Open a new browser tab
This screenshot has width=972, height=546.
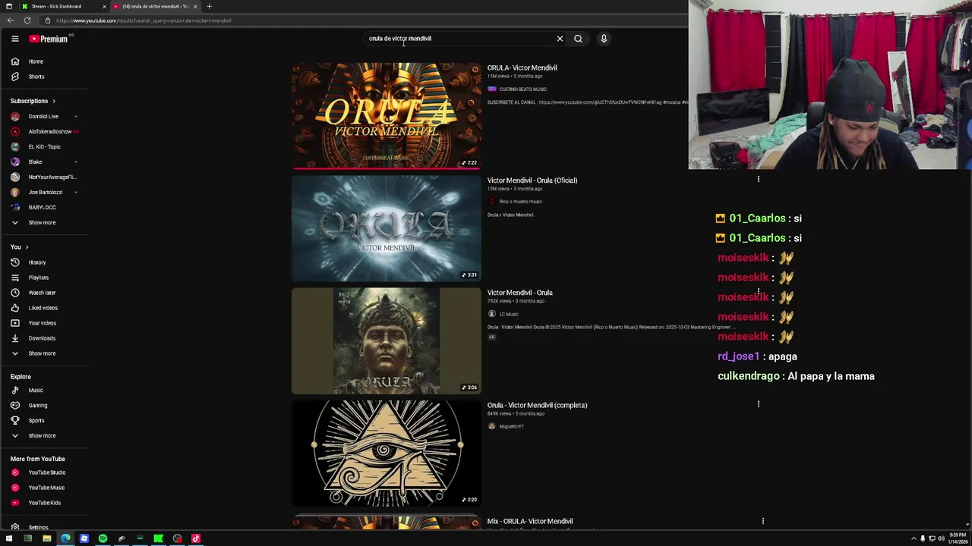coord(210,6)
